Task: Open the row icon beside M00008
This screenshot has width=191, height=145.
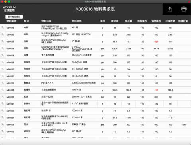Action: pos(2,55)
